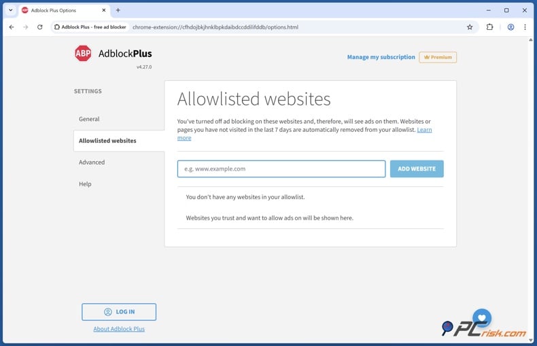Bookmark this page with the star icon
The image size is (537, 346).
[x=470, y=27]
